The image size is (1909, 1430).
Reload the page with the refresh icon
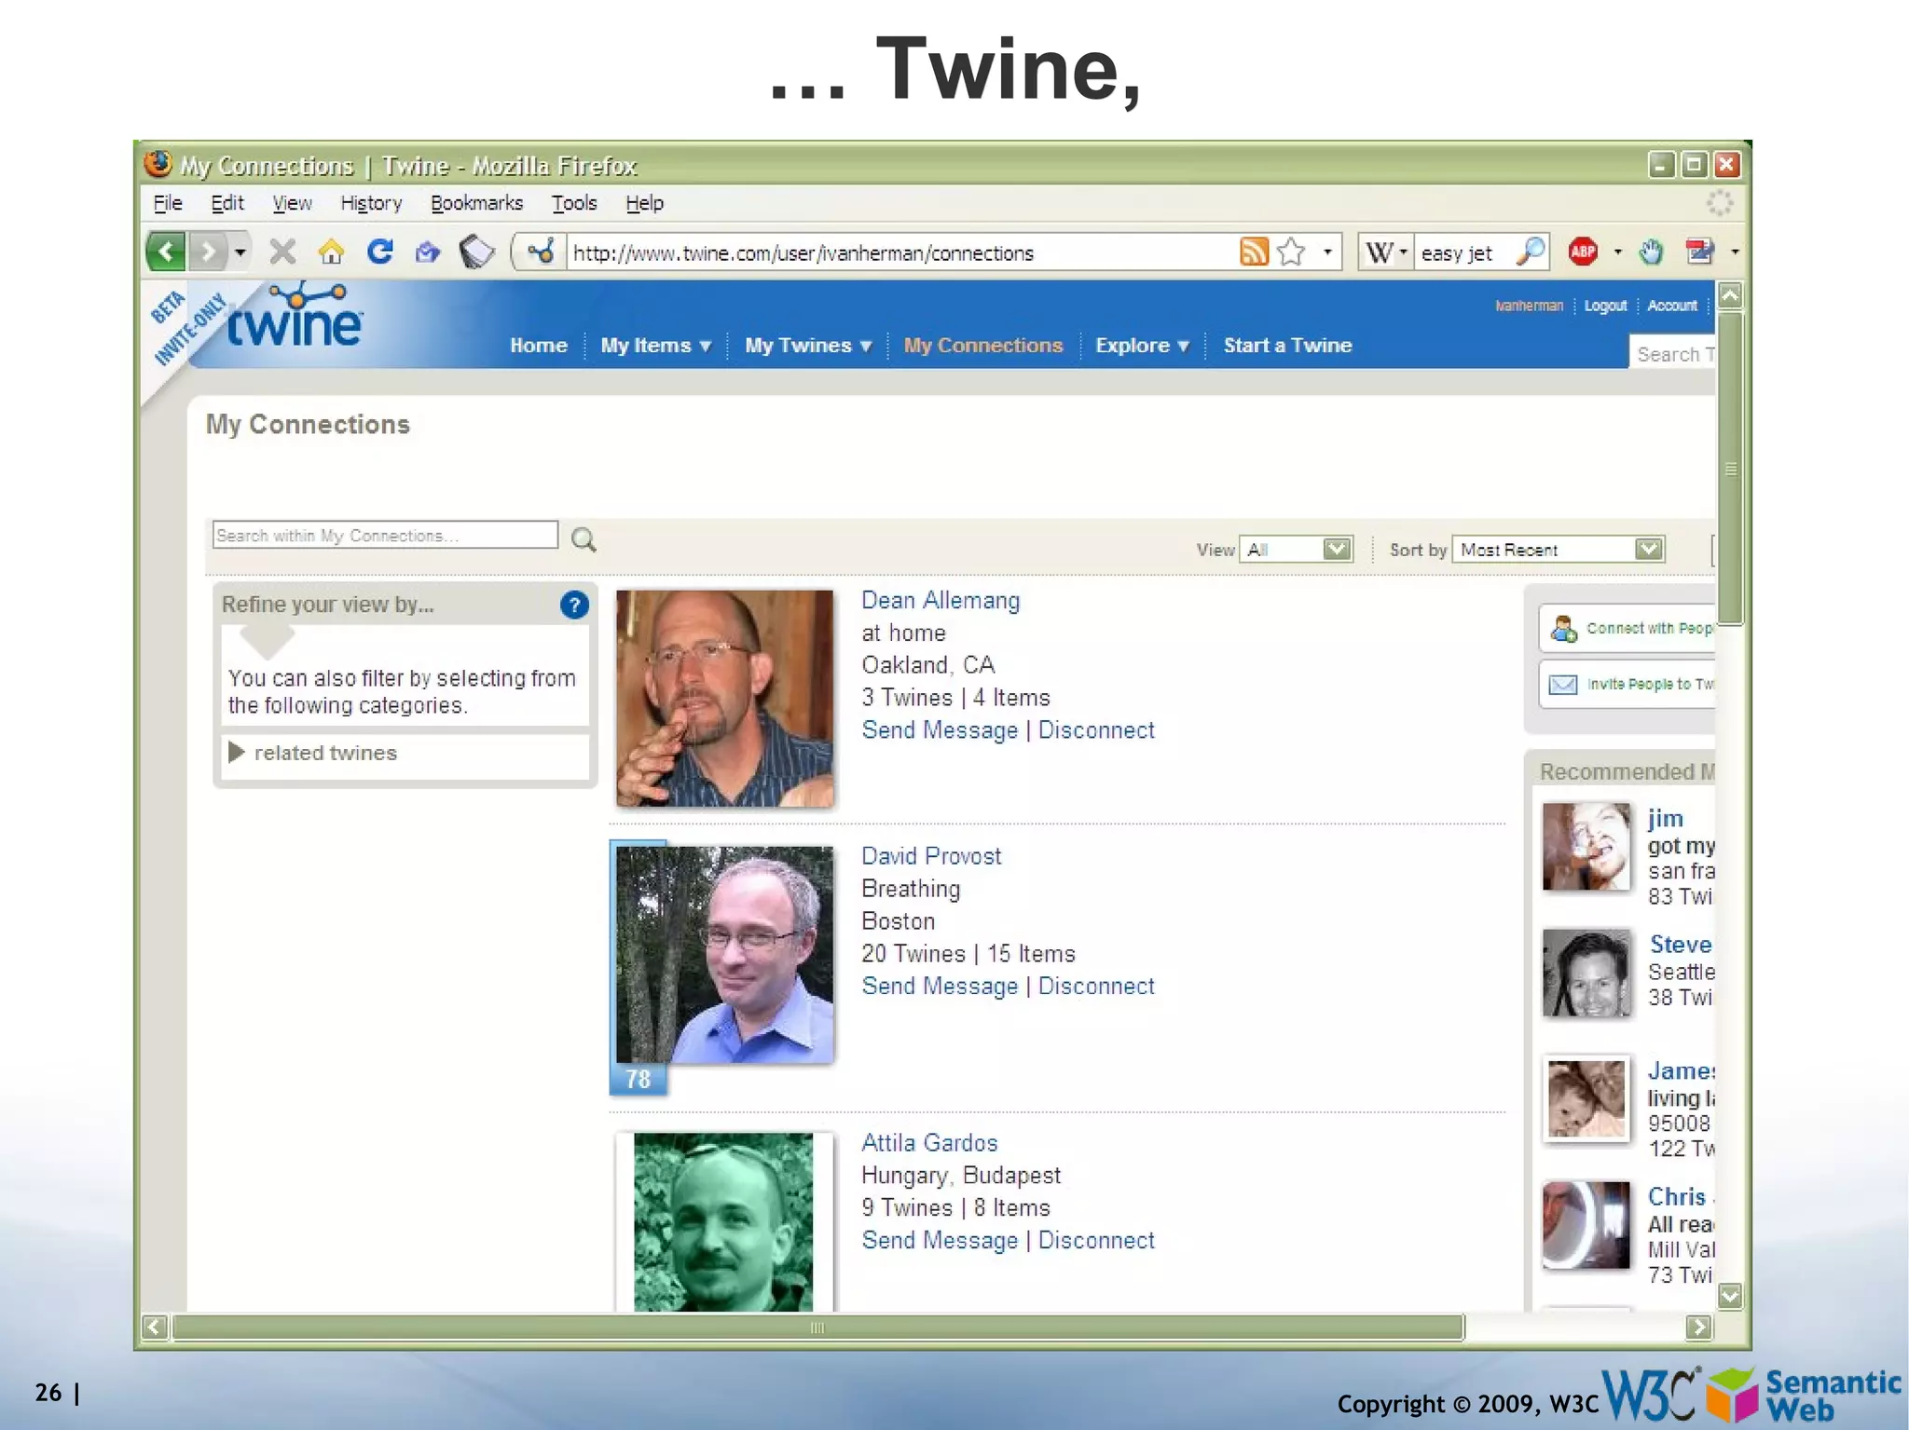pos(379,252)
